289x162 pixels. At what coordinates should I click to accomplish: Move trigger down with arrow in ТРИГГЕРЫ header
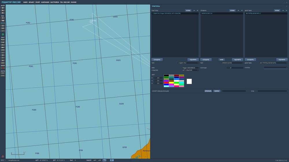(198, 10)
